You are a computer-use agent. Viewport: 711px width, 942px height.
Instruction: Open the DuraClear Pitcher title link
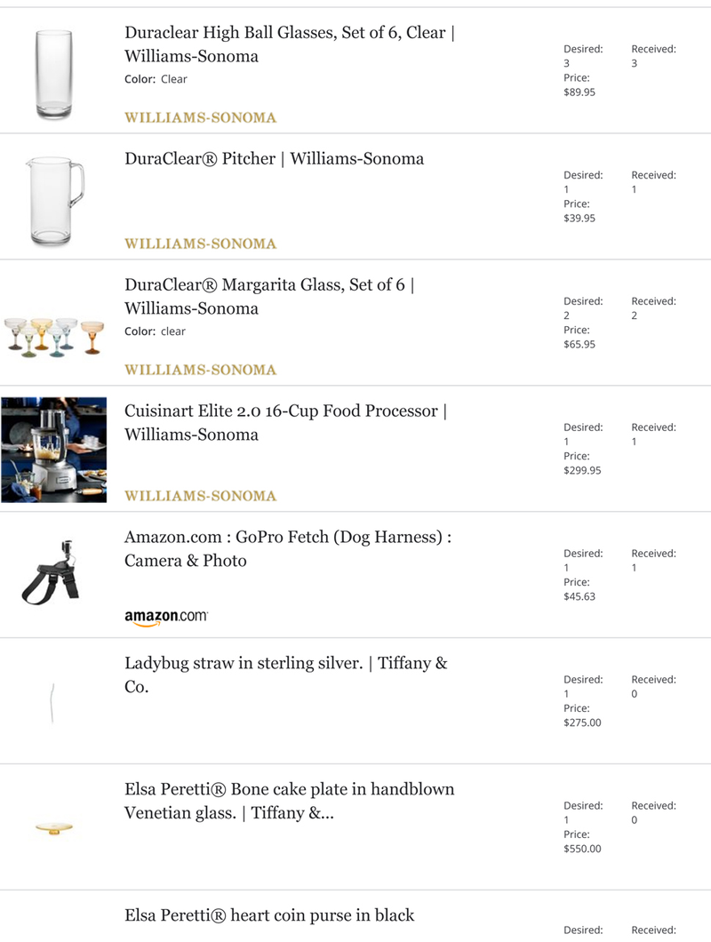274,158
